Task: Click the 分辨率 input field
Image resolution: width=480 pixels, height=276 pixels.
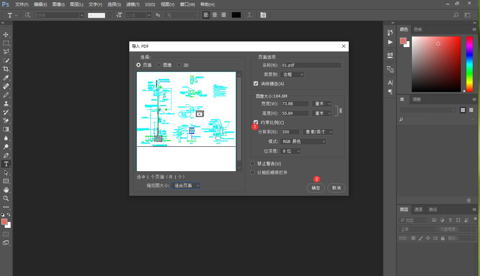Action: click(x=290, y=132)
